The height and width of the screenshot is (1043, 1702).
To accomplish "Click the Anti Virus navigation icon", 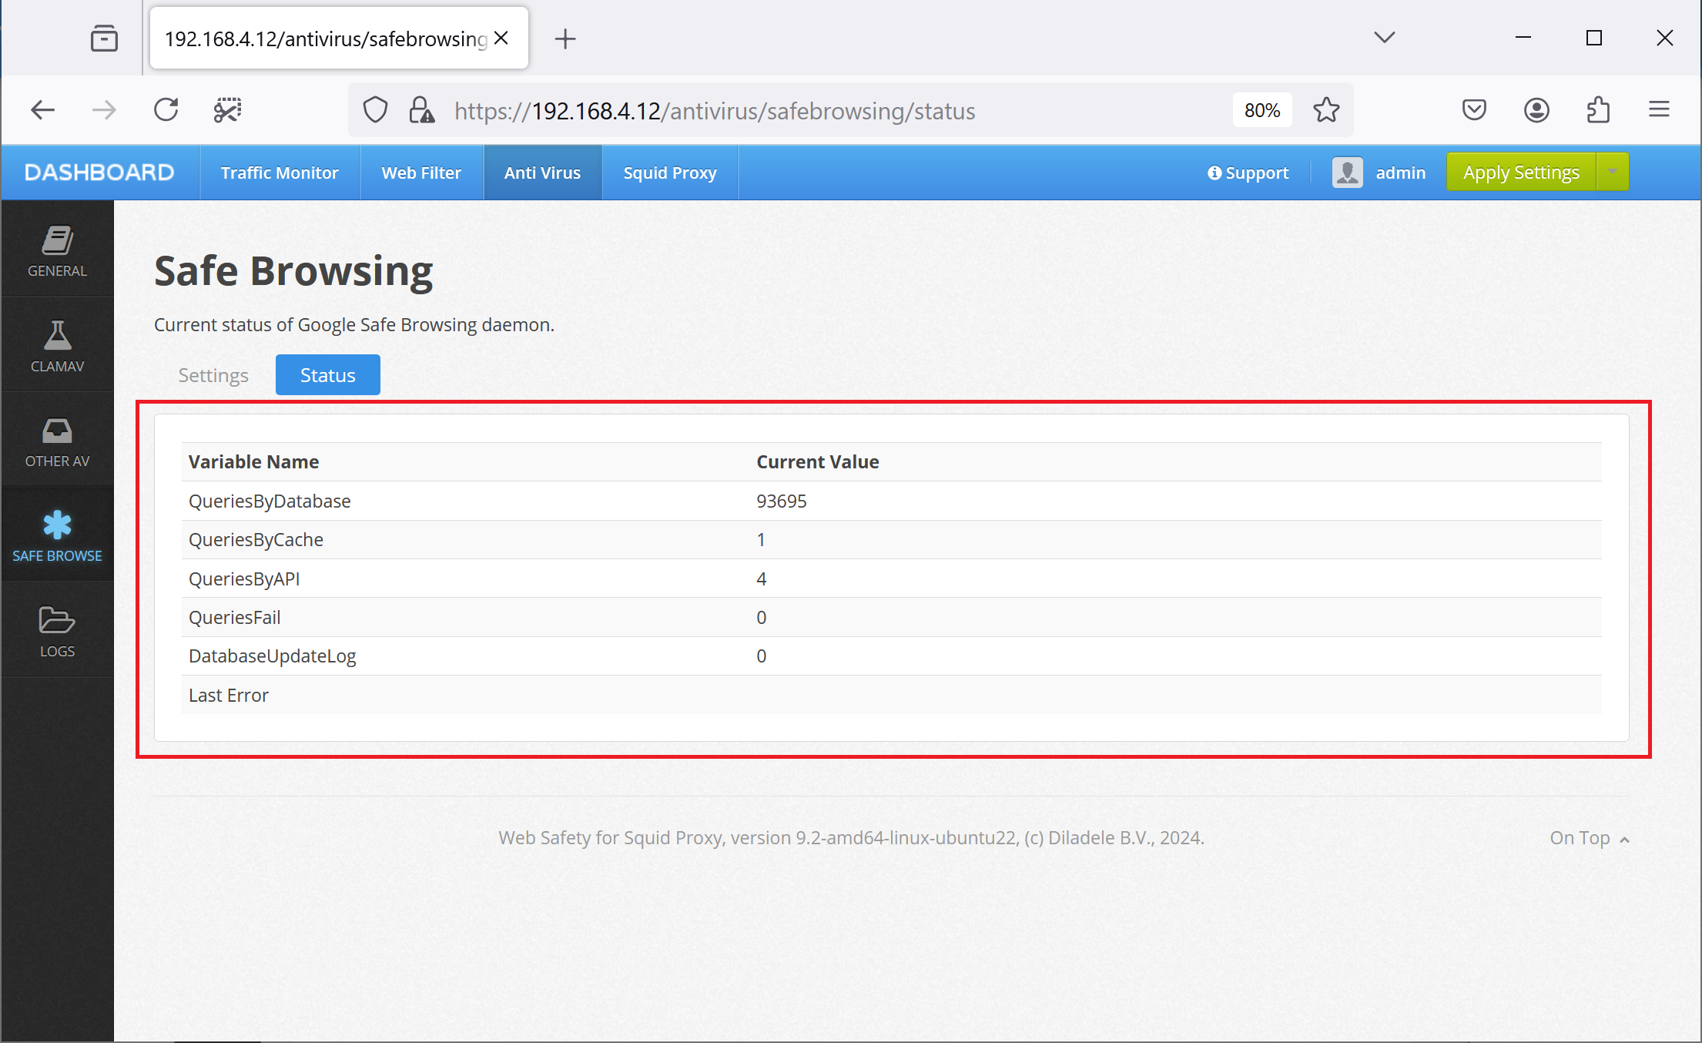I will 542,173.
